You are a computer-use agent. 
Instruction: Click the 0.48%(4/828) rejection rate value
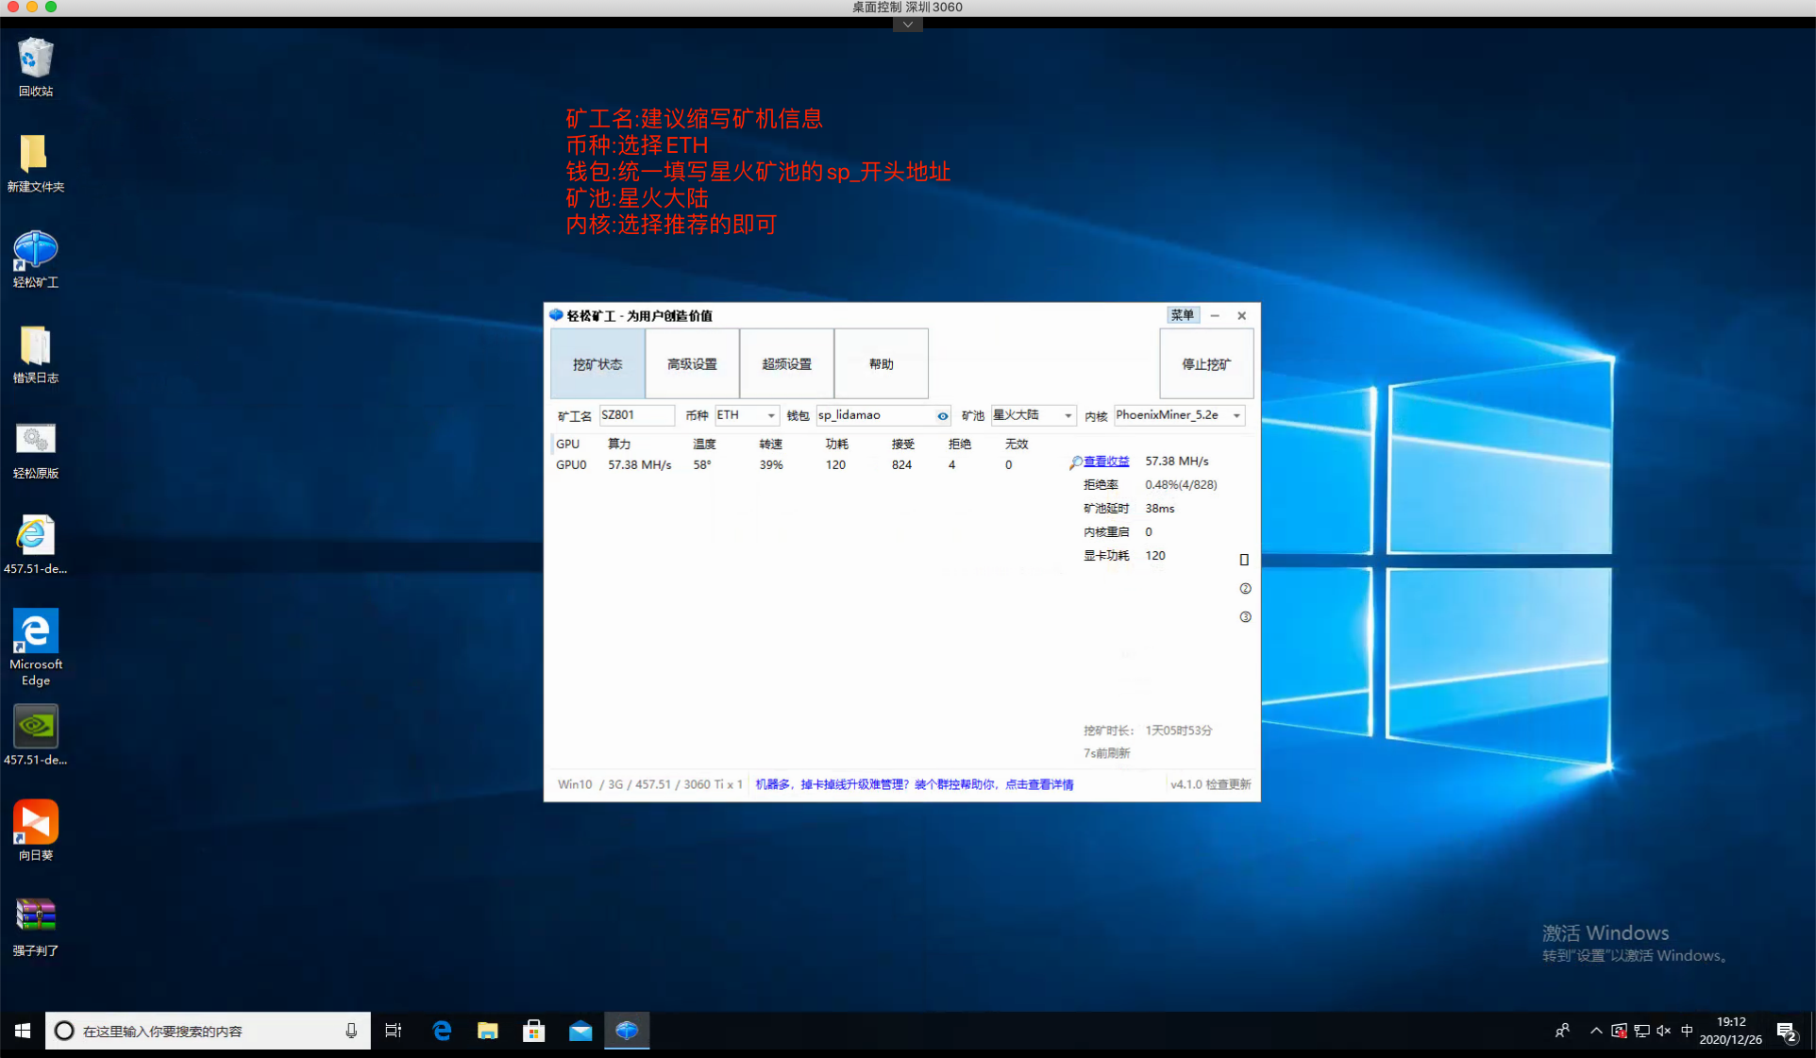pyautogui.click(x=1181, y=485)
